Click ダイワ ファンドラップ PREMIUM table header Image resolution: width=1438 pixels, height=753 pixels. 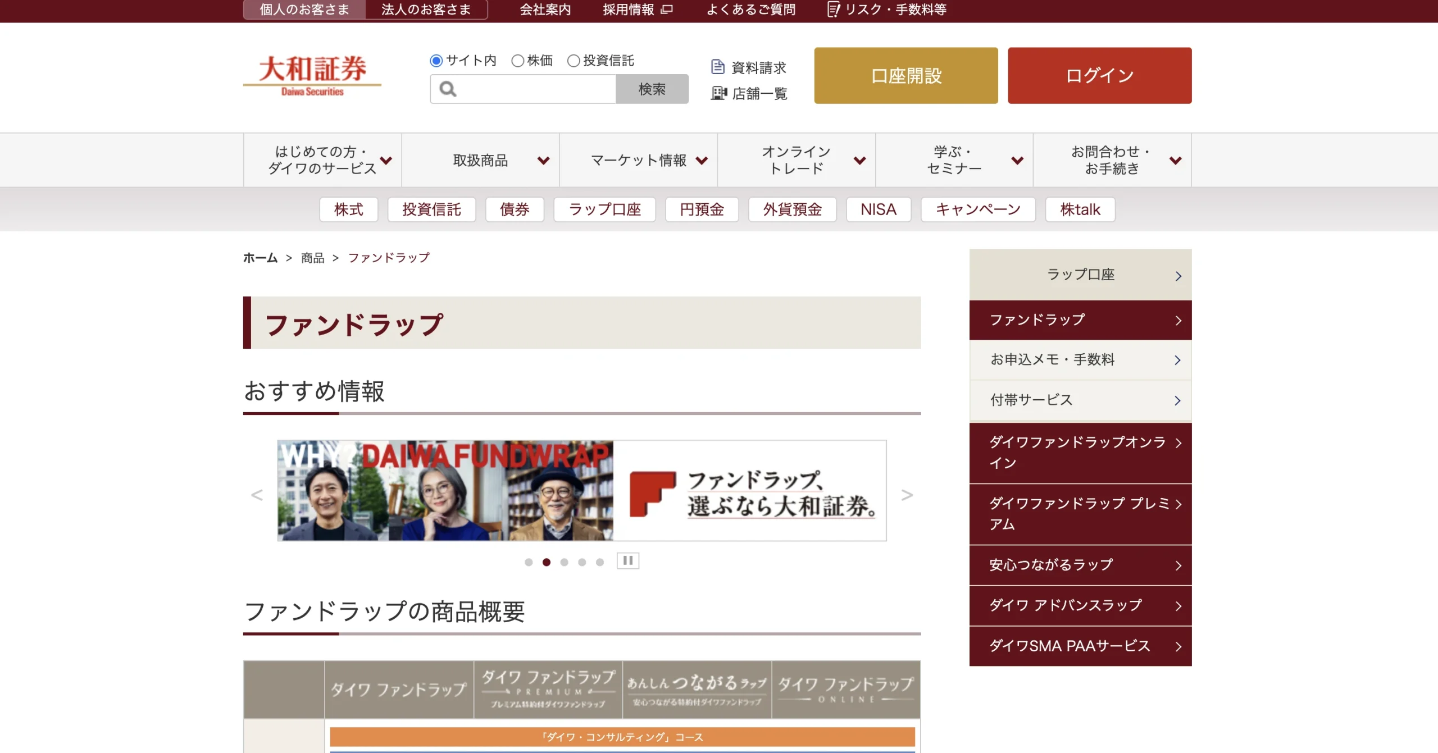click(548, 690)
